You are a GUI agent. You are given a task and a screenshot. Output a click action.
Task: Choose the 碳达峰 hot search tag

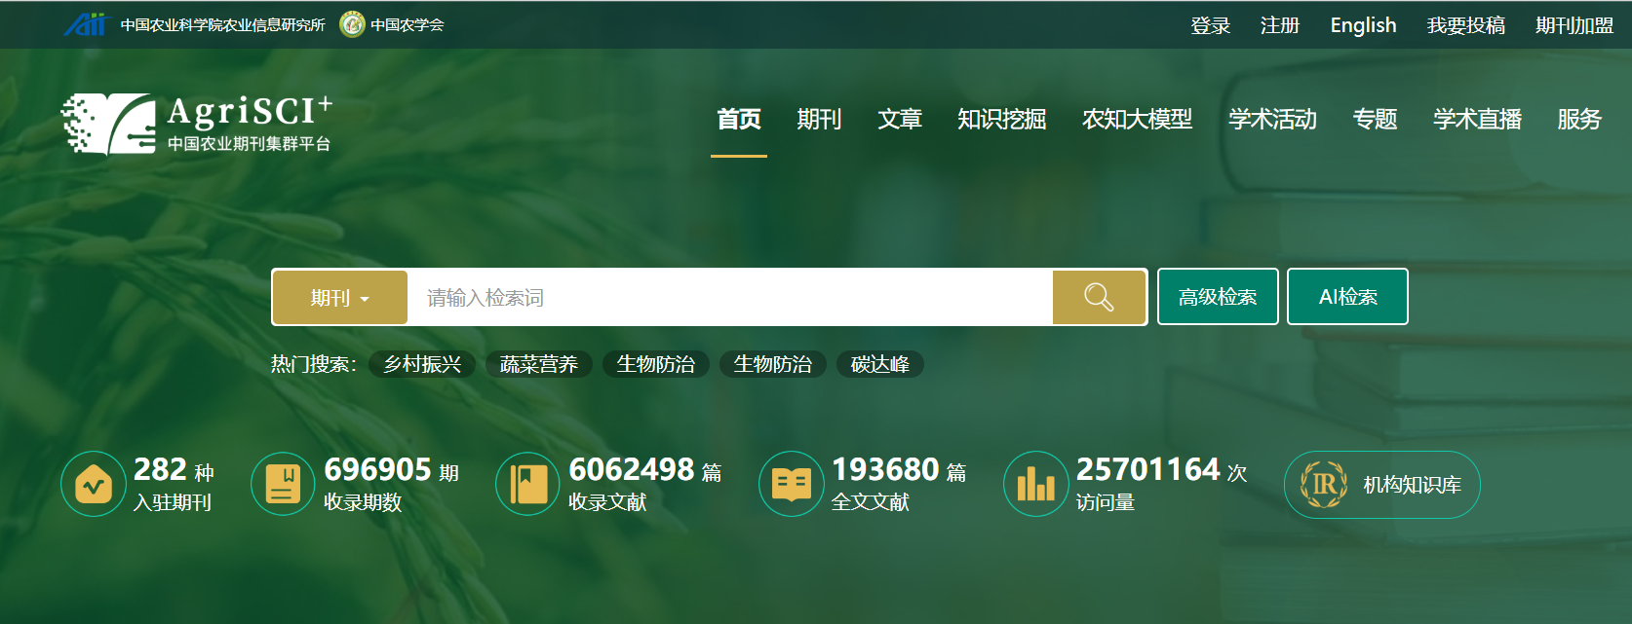[879, 364]
